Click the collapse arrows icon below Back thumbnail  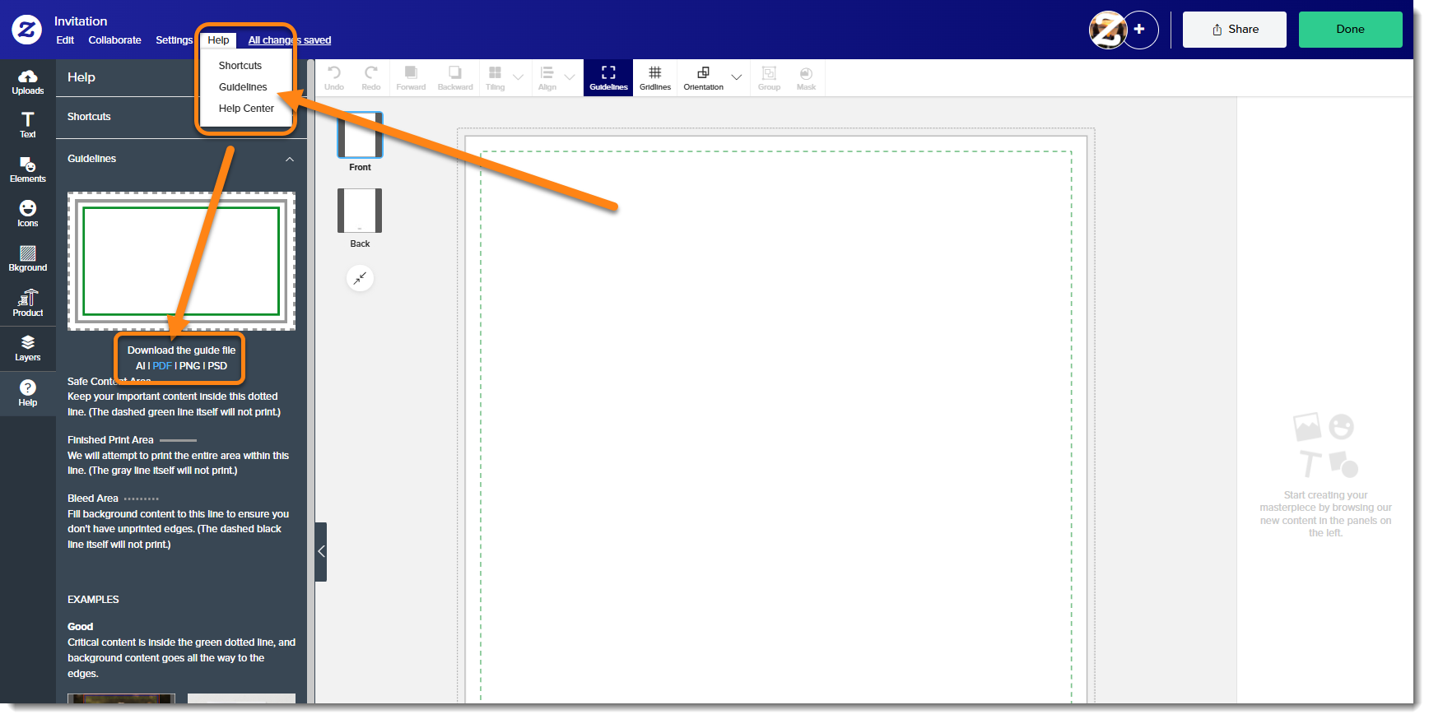[360, 279]
